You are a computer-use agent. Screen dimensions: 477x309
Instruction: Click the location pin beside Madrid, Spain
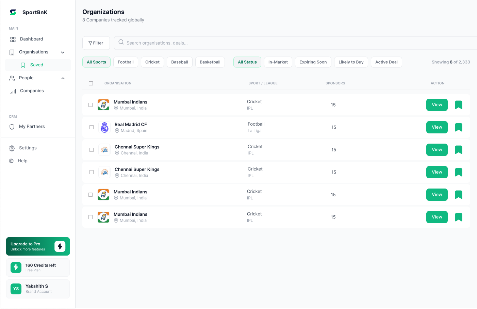point(117,131)
